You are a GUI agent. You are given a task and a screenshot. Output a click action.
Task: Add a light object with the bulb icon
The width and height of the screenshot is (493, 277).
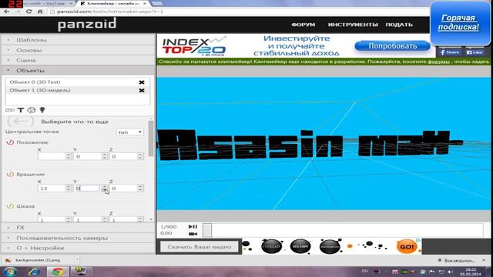pyautogui.click(x=42, y=109)
